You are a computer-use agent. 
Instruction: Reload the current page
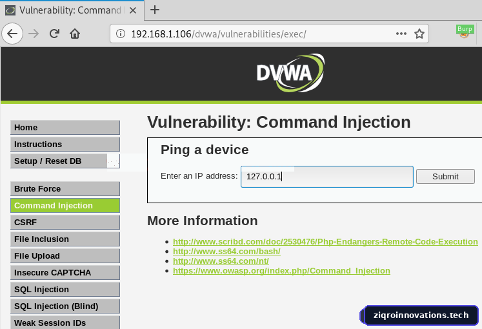tap(54, 34)
